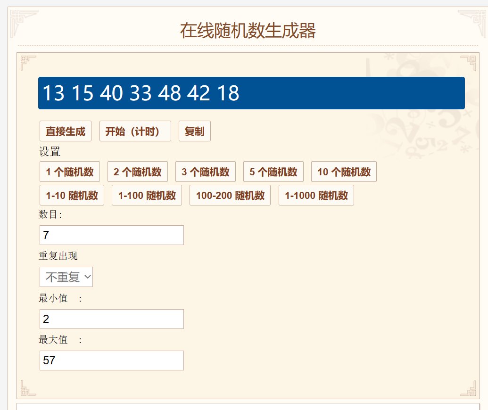488x410 pixels.
Task: Apply the 100-200 随机数 range
Action: 230,195
